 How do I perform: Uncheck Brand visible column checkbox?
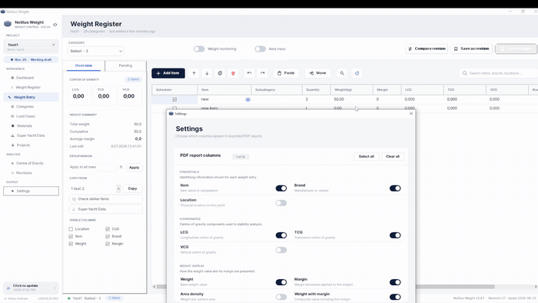(108, 236)
